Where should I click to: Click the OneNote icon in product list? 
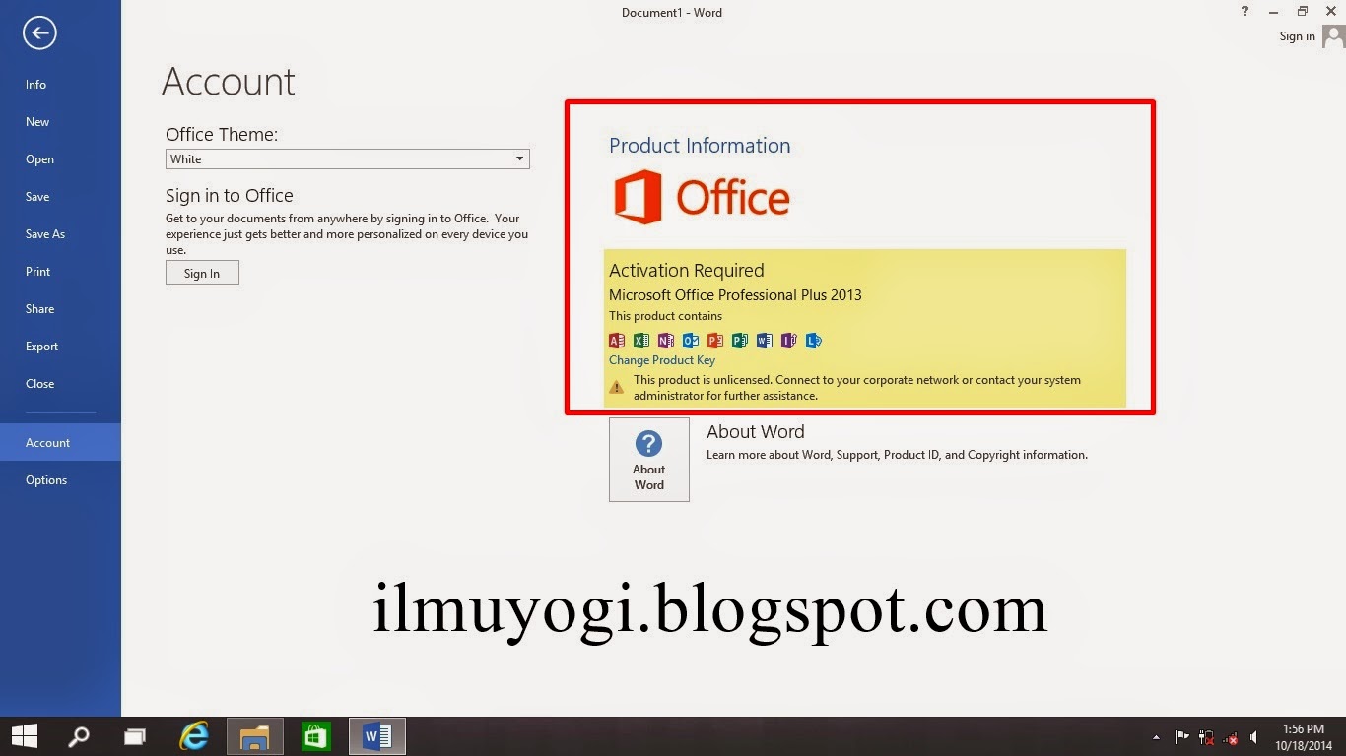(666, 341)
